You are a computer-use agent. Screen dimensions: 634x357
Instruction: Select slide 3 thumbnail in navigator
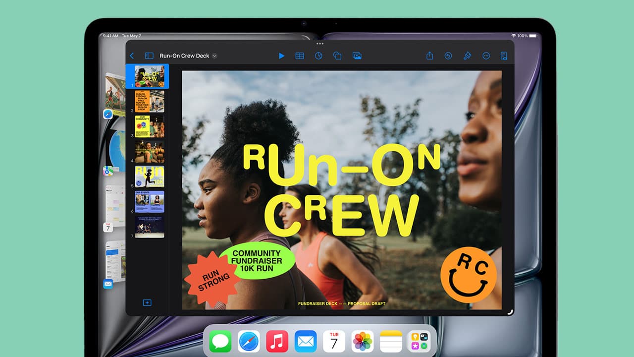pyautogui.click(x=149, y=126)
